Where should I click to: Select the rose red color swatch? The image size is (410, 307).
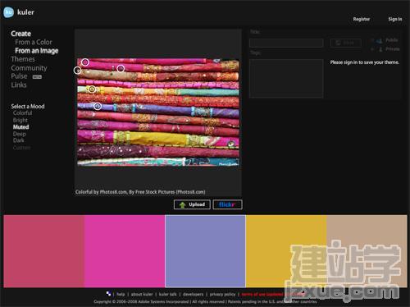pyautogui.click(x=43, y=251)
